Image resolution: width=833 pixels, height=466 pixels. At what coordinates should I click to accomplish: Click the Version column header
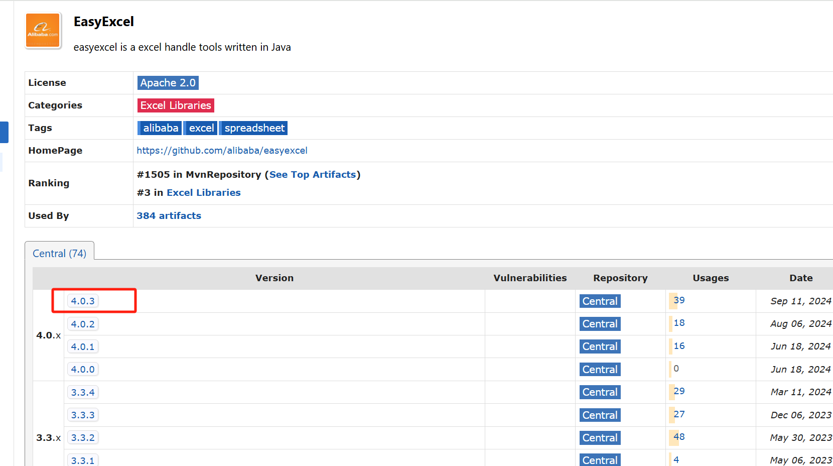274,278
